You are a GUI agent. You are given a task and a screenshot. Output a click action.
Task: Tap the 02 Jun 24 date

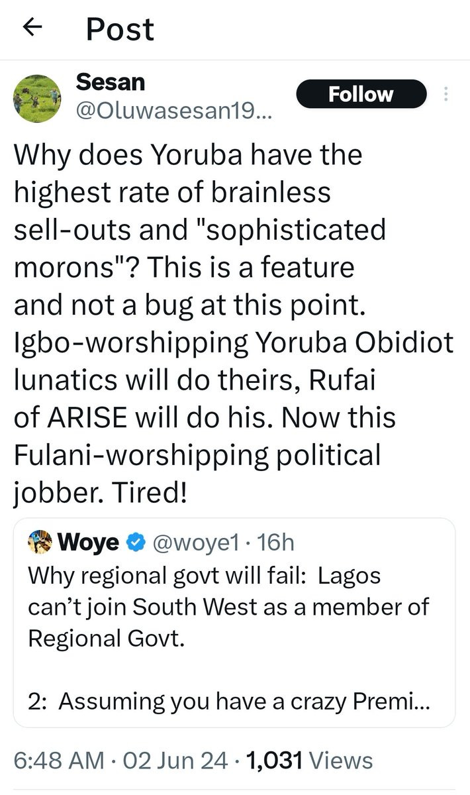(x=175, y=760)
